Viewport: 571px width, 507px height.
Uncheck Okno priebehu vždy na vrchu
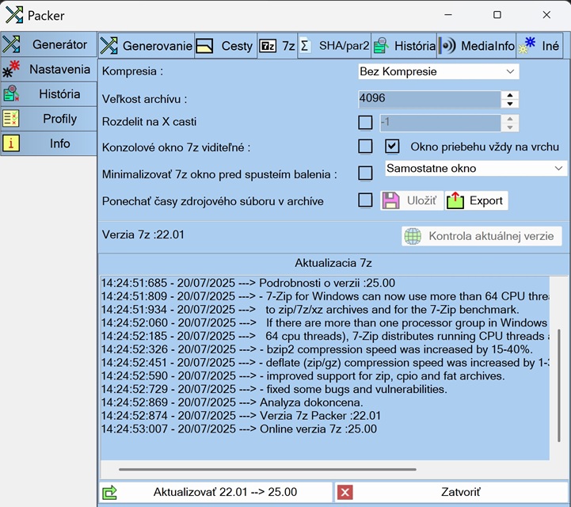pos(392,147)
